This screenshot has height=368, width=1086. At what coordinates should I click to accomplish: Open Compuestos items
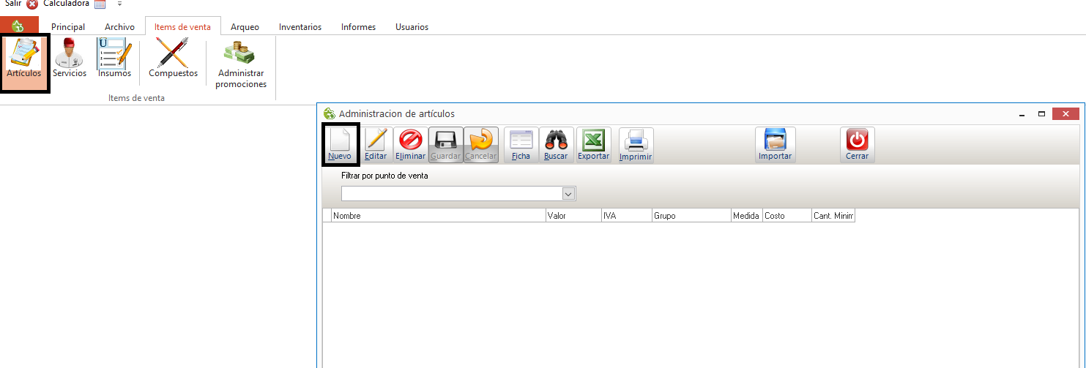tap(173, 59)
